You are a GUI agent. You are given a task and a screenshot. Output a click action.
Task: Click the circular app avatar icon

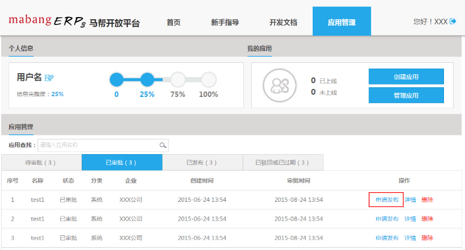click(280, 86)
